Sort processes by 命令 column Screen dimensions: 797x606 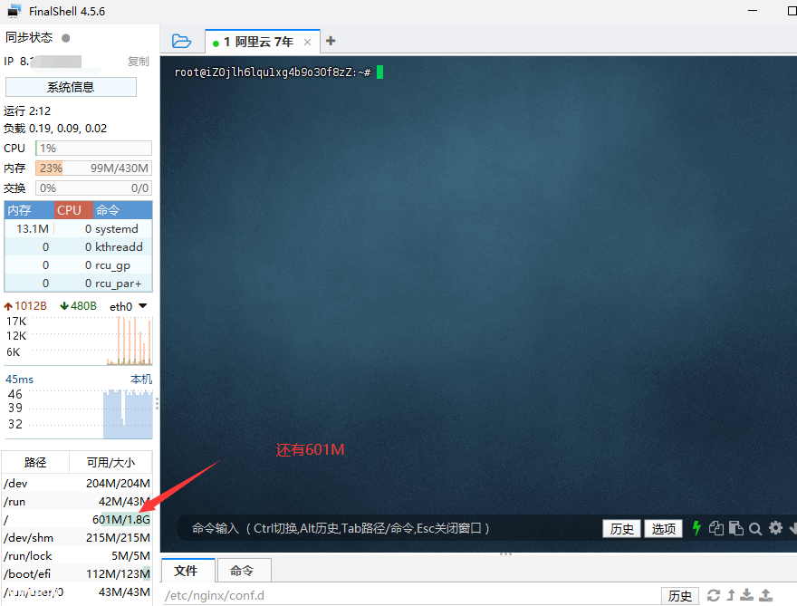(x=122, y=210)
